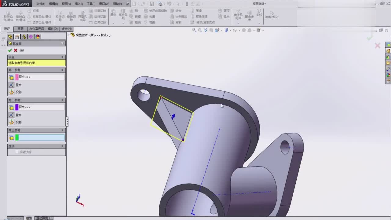Click the Revolved Cut tool

pos(71,16)
